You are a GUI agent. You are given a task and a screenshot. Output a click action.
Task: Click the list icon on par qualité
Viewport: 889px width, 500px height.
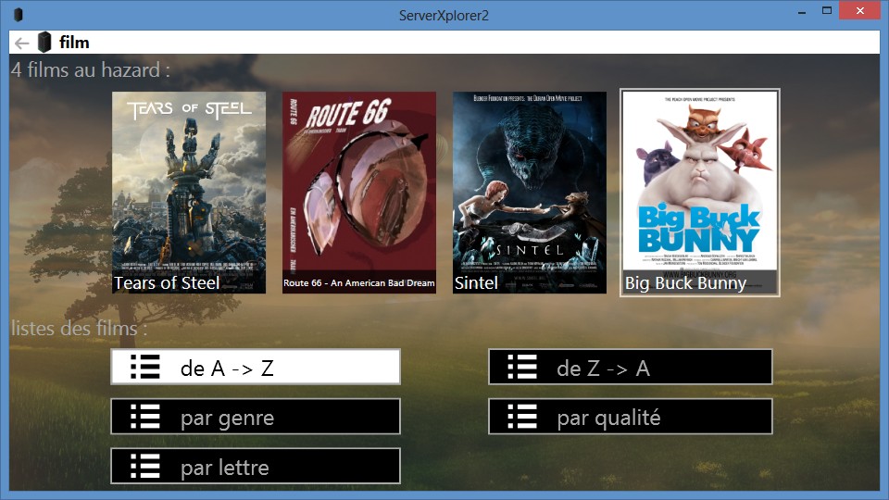pyautogui.click(x=522, y=417)
